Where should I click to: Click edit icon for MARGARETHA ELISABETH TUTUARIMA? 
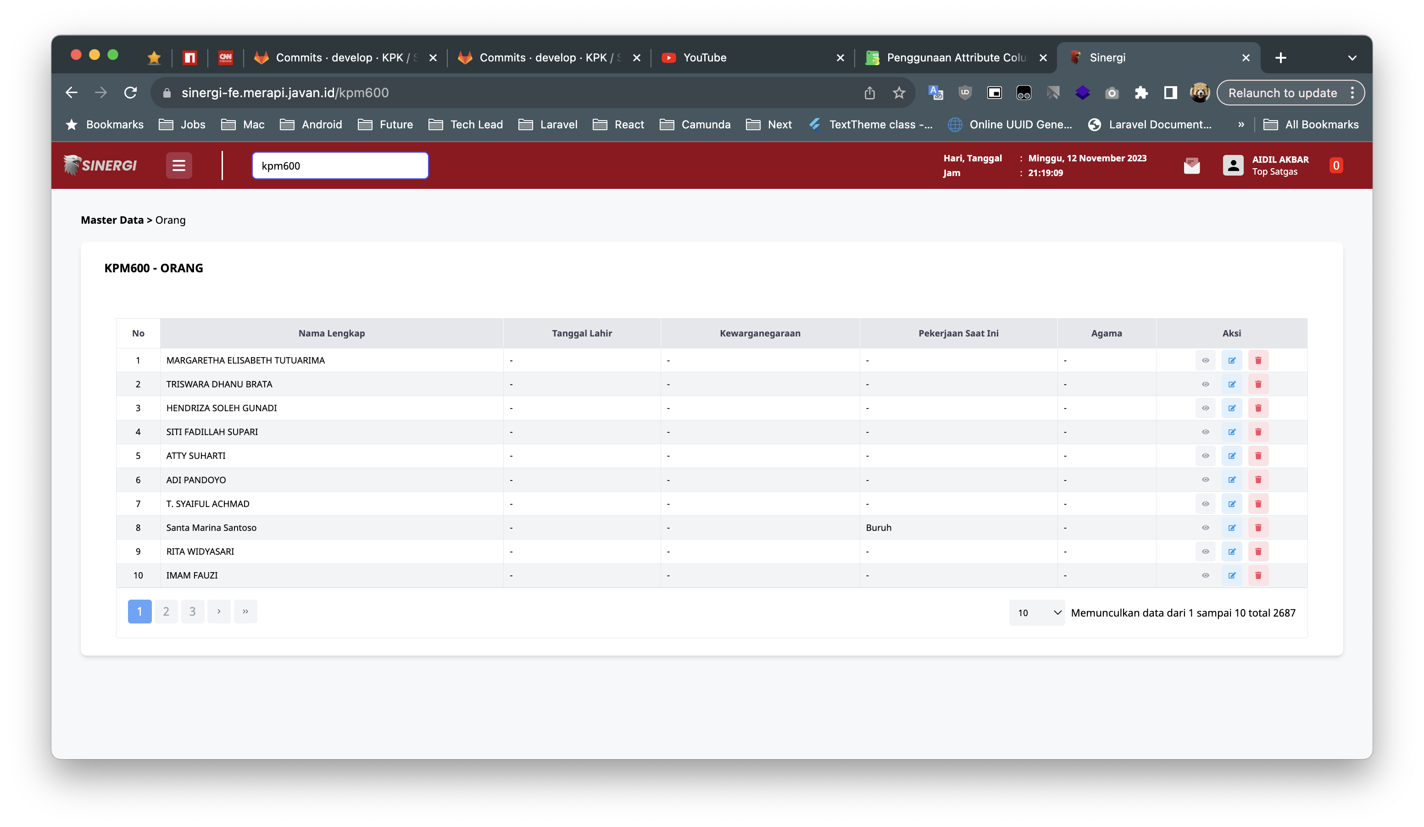[1231, 360]
